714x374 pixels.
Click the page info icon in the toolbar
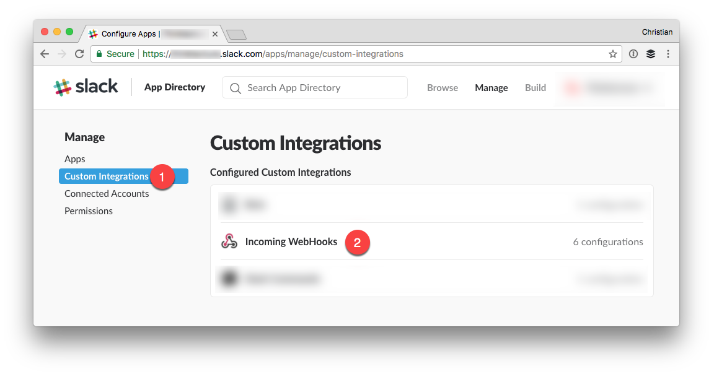coord(633,54)
